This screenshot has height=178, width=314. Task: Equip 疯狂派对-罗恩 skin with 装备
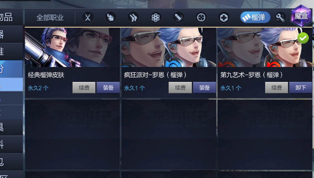point(204,87)
